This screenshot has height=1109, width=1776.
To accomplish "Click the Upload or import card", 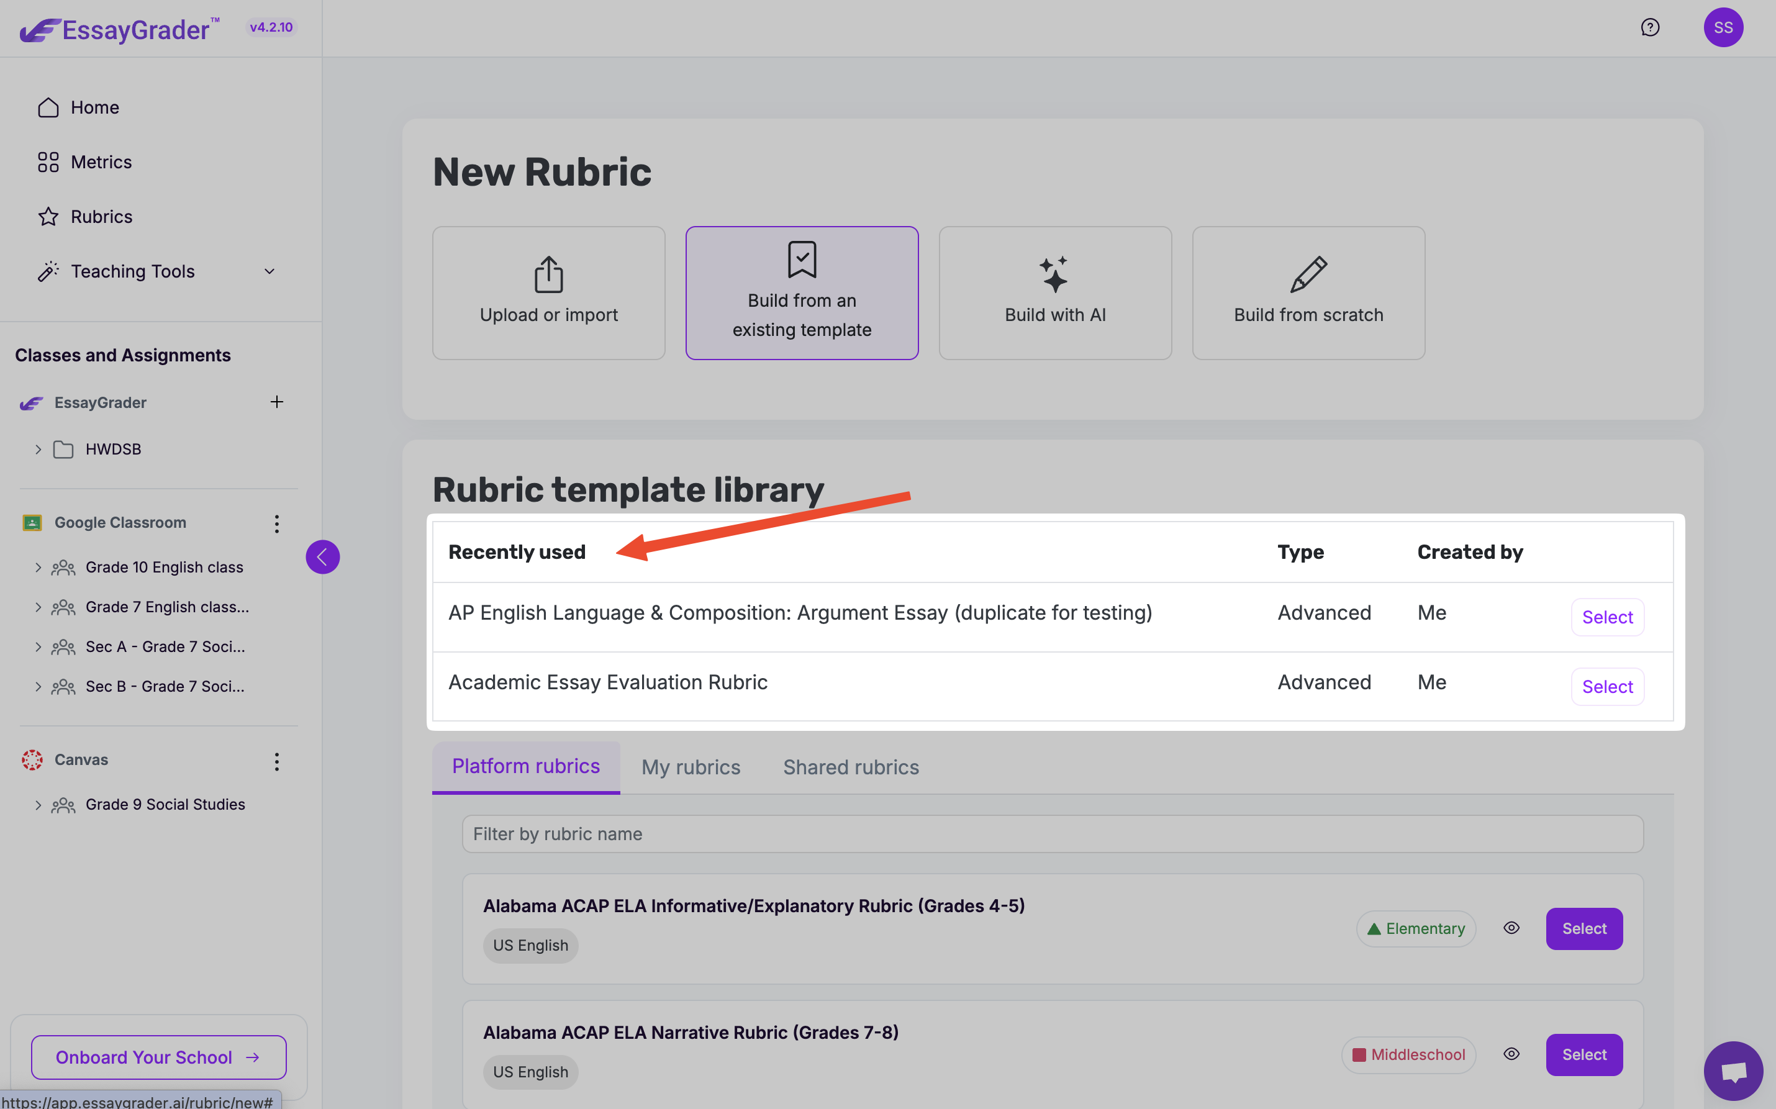I will (548, 292).
